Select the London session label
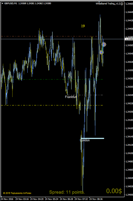Image resolution: width=133 pixels, height=201 pixels. 85,140
